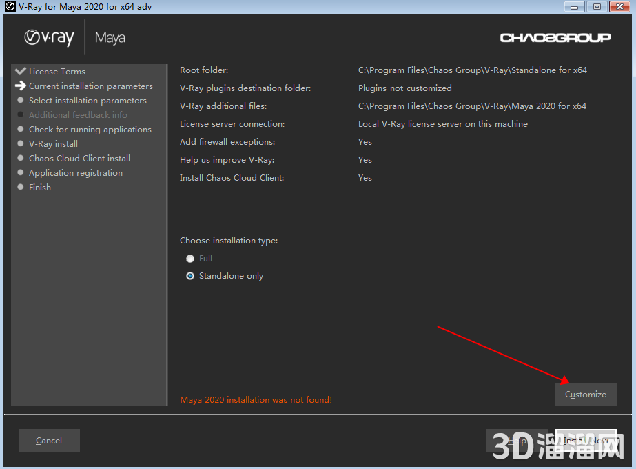Image resolution: width=636 pixels, height=469 pixels.
Task: Click the V-Ray logo in the header
Action: coord(49,37)
